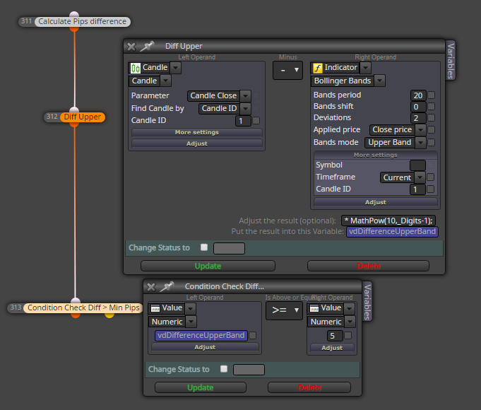Click Update in the Diff Upper panel
481x410 pixels.
(208, 266)
